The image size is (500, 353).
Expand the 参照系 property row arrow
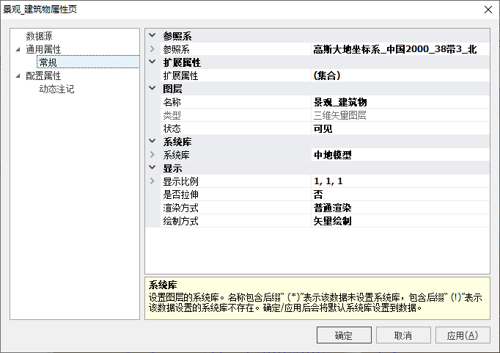pos(152,49)
